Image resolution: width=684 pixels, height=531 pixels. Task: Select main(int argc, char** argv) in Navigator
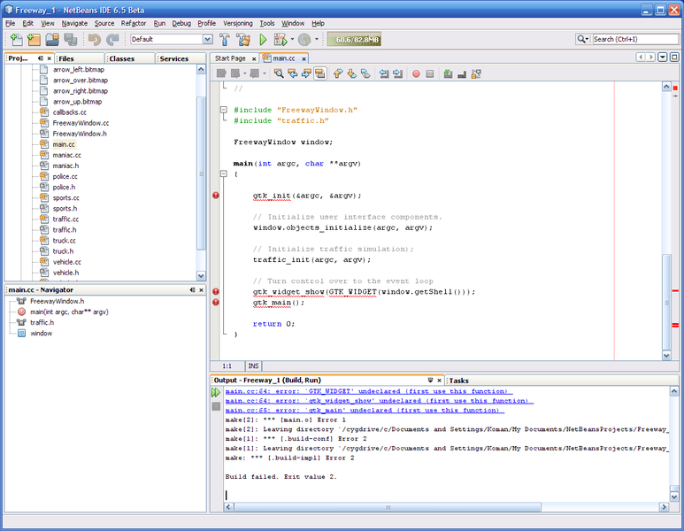pyautogui.click(x=69, y=312)
